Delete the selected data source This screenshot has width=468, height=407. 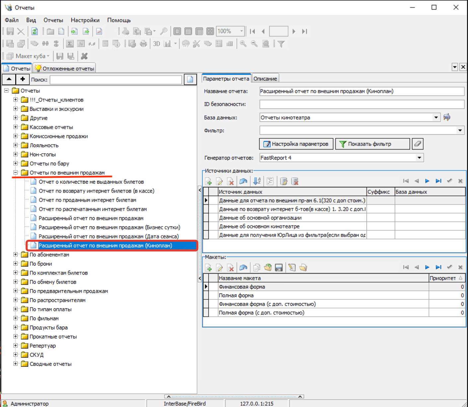[230, 181]
